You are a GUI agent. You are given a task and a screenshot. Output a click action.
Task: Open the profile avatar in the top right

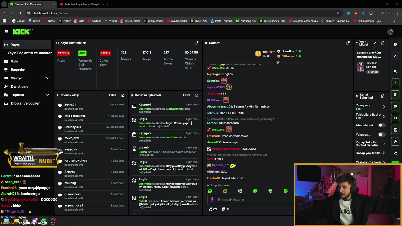[390, 31]
